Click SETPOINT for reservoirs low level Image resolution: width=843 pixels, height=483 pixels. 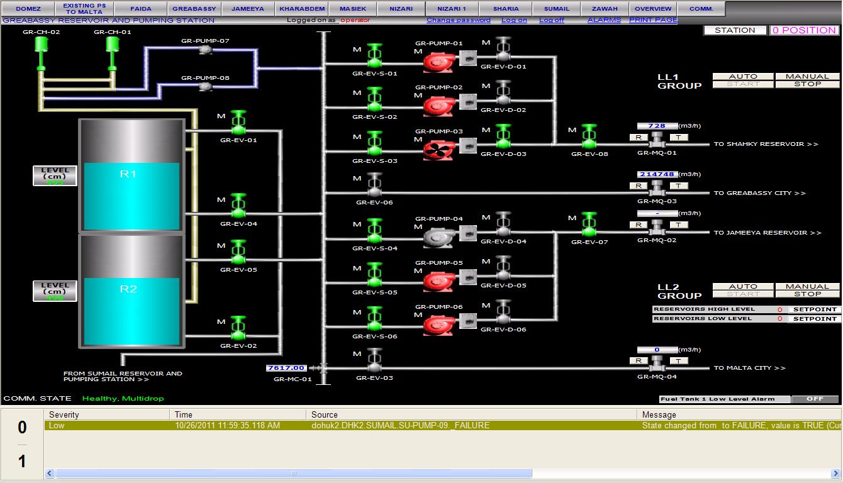coord(815,319)
